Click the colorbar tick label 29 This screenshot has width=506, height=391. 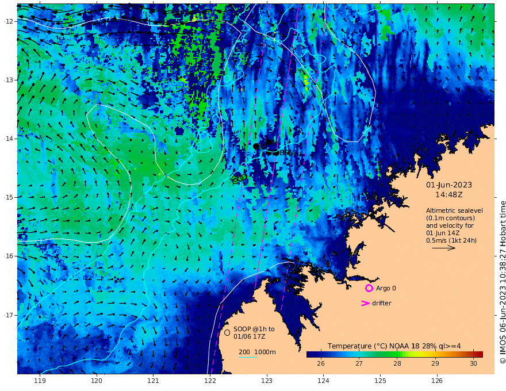coord(435,363)
